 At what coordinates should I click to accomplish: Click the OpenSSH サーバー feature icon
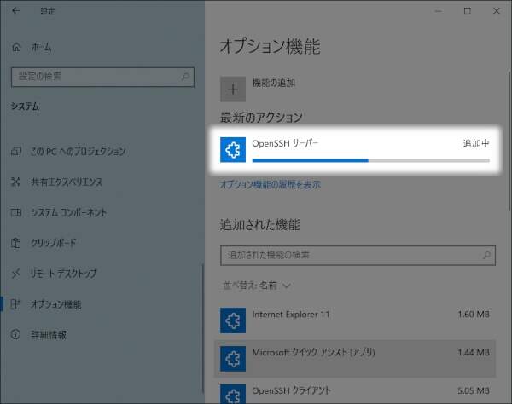[233, 150]
